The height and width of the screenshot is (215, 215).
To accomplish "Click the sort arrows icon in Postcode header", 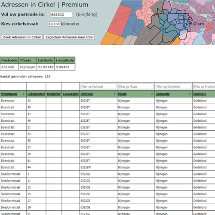I will (x=114, y=94).
